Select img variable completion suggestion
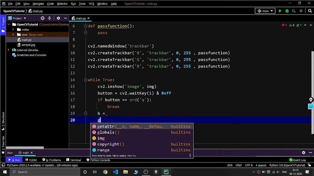The image size is (314, 176). pos(142,138)
